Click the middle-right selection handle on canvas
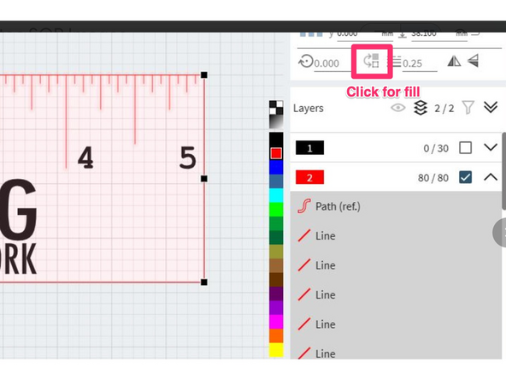Viewport: 506px width, 380px height. (204, 179)
